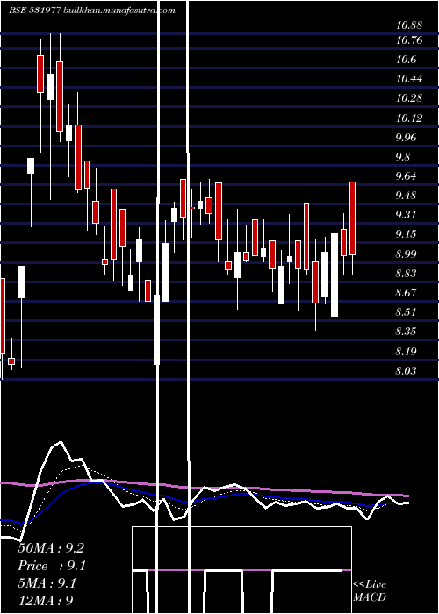The image size is (439, 614).
Task: Click the 8.03 price axis label
Action: 406,370
